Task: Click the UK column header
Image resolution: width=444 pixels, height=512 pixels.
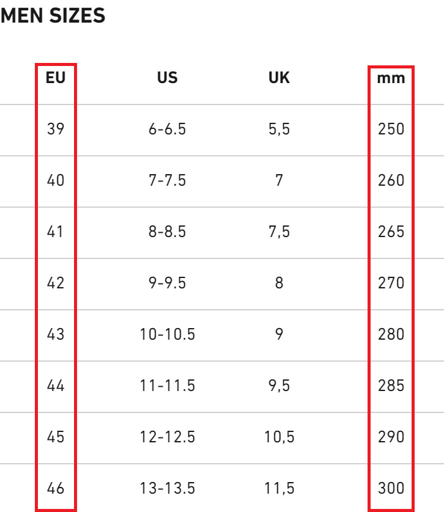Action: pos(279,78)
